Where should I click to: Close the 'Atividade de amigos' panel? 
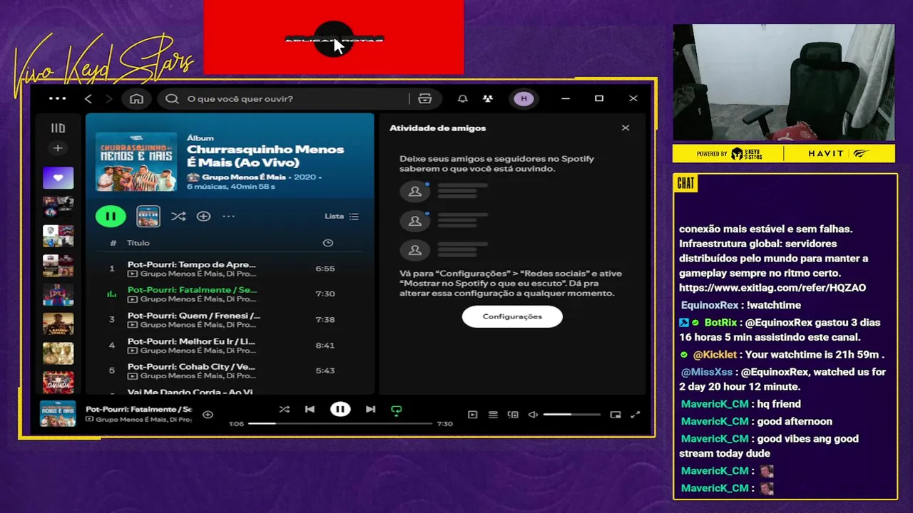[x=626, y=128]
